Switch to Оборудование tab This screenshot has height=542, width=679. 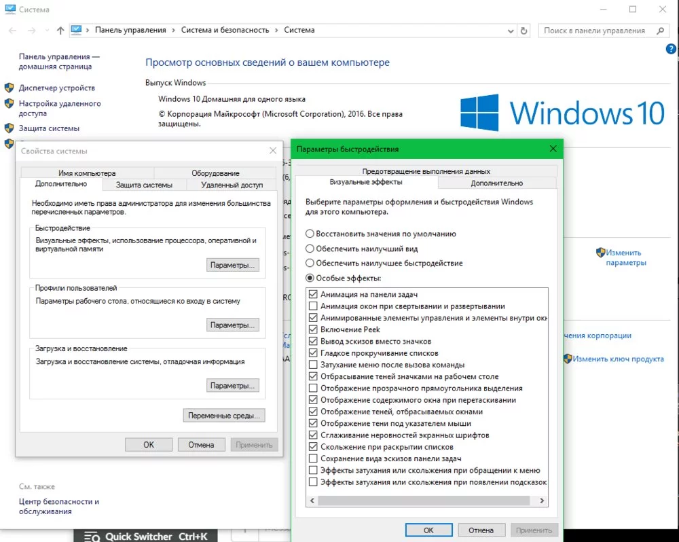215,173
